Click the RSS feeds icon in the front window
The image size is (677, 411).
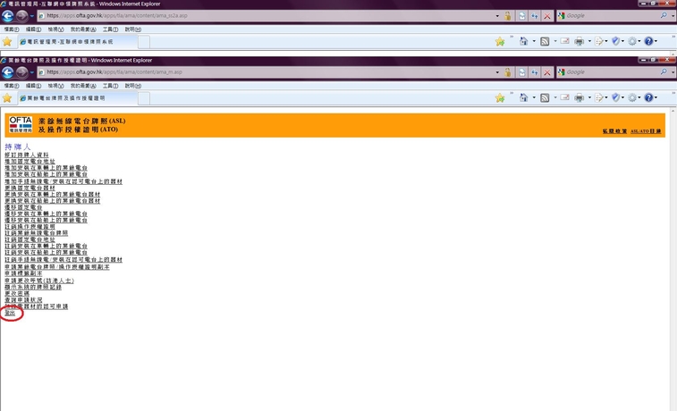(x=545, y=97)
